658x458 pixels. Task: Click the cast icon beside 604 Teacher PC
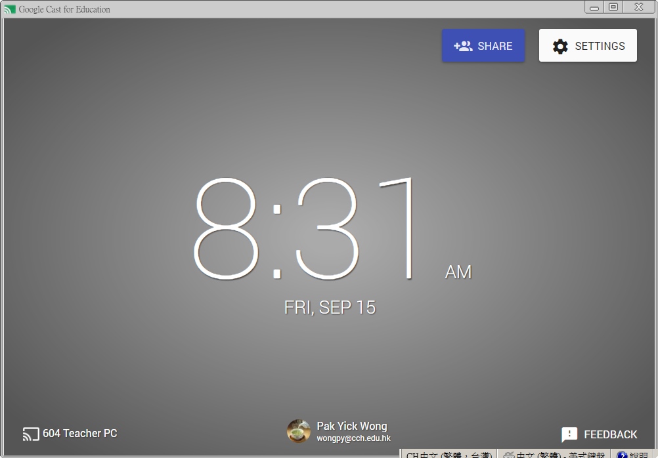(31, 434)
